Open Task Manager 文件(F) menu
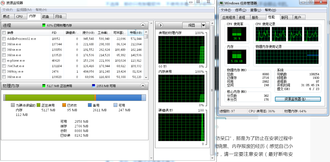 click(x=226, y=10)
